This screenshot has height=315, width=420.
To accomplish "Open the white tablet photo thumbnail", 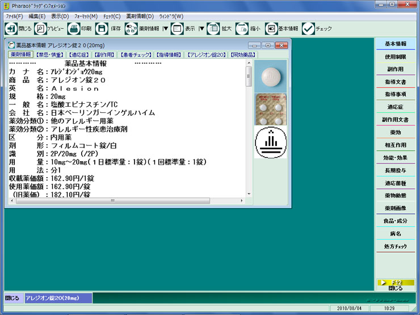I will pos(270,77).
